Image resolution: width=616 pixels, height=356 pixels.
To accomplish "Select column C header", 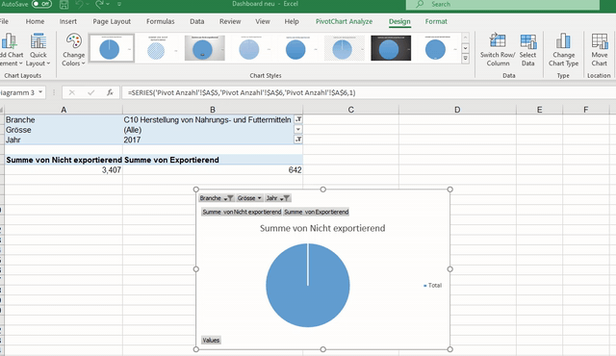I will pyautogui.click(x=350, y=110).
